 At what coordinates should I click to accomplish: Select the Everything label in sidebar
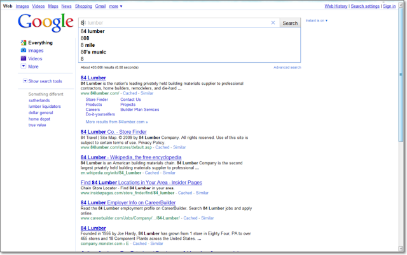(x=40, y=43)
